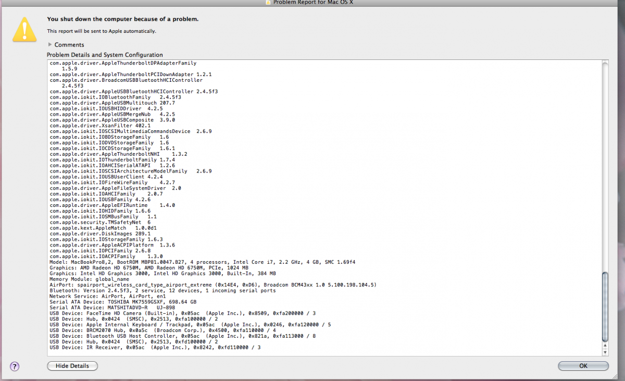Select 'com.apple.kext.AppleMatch 1.0.0d1' line
Screen dimensions: 625x381
click(103, 228)
